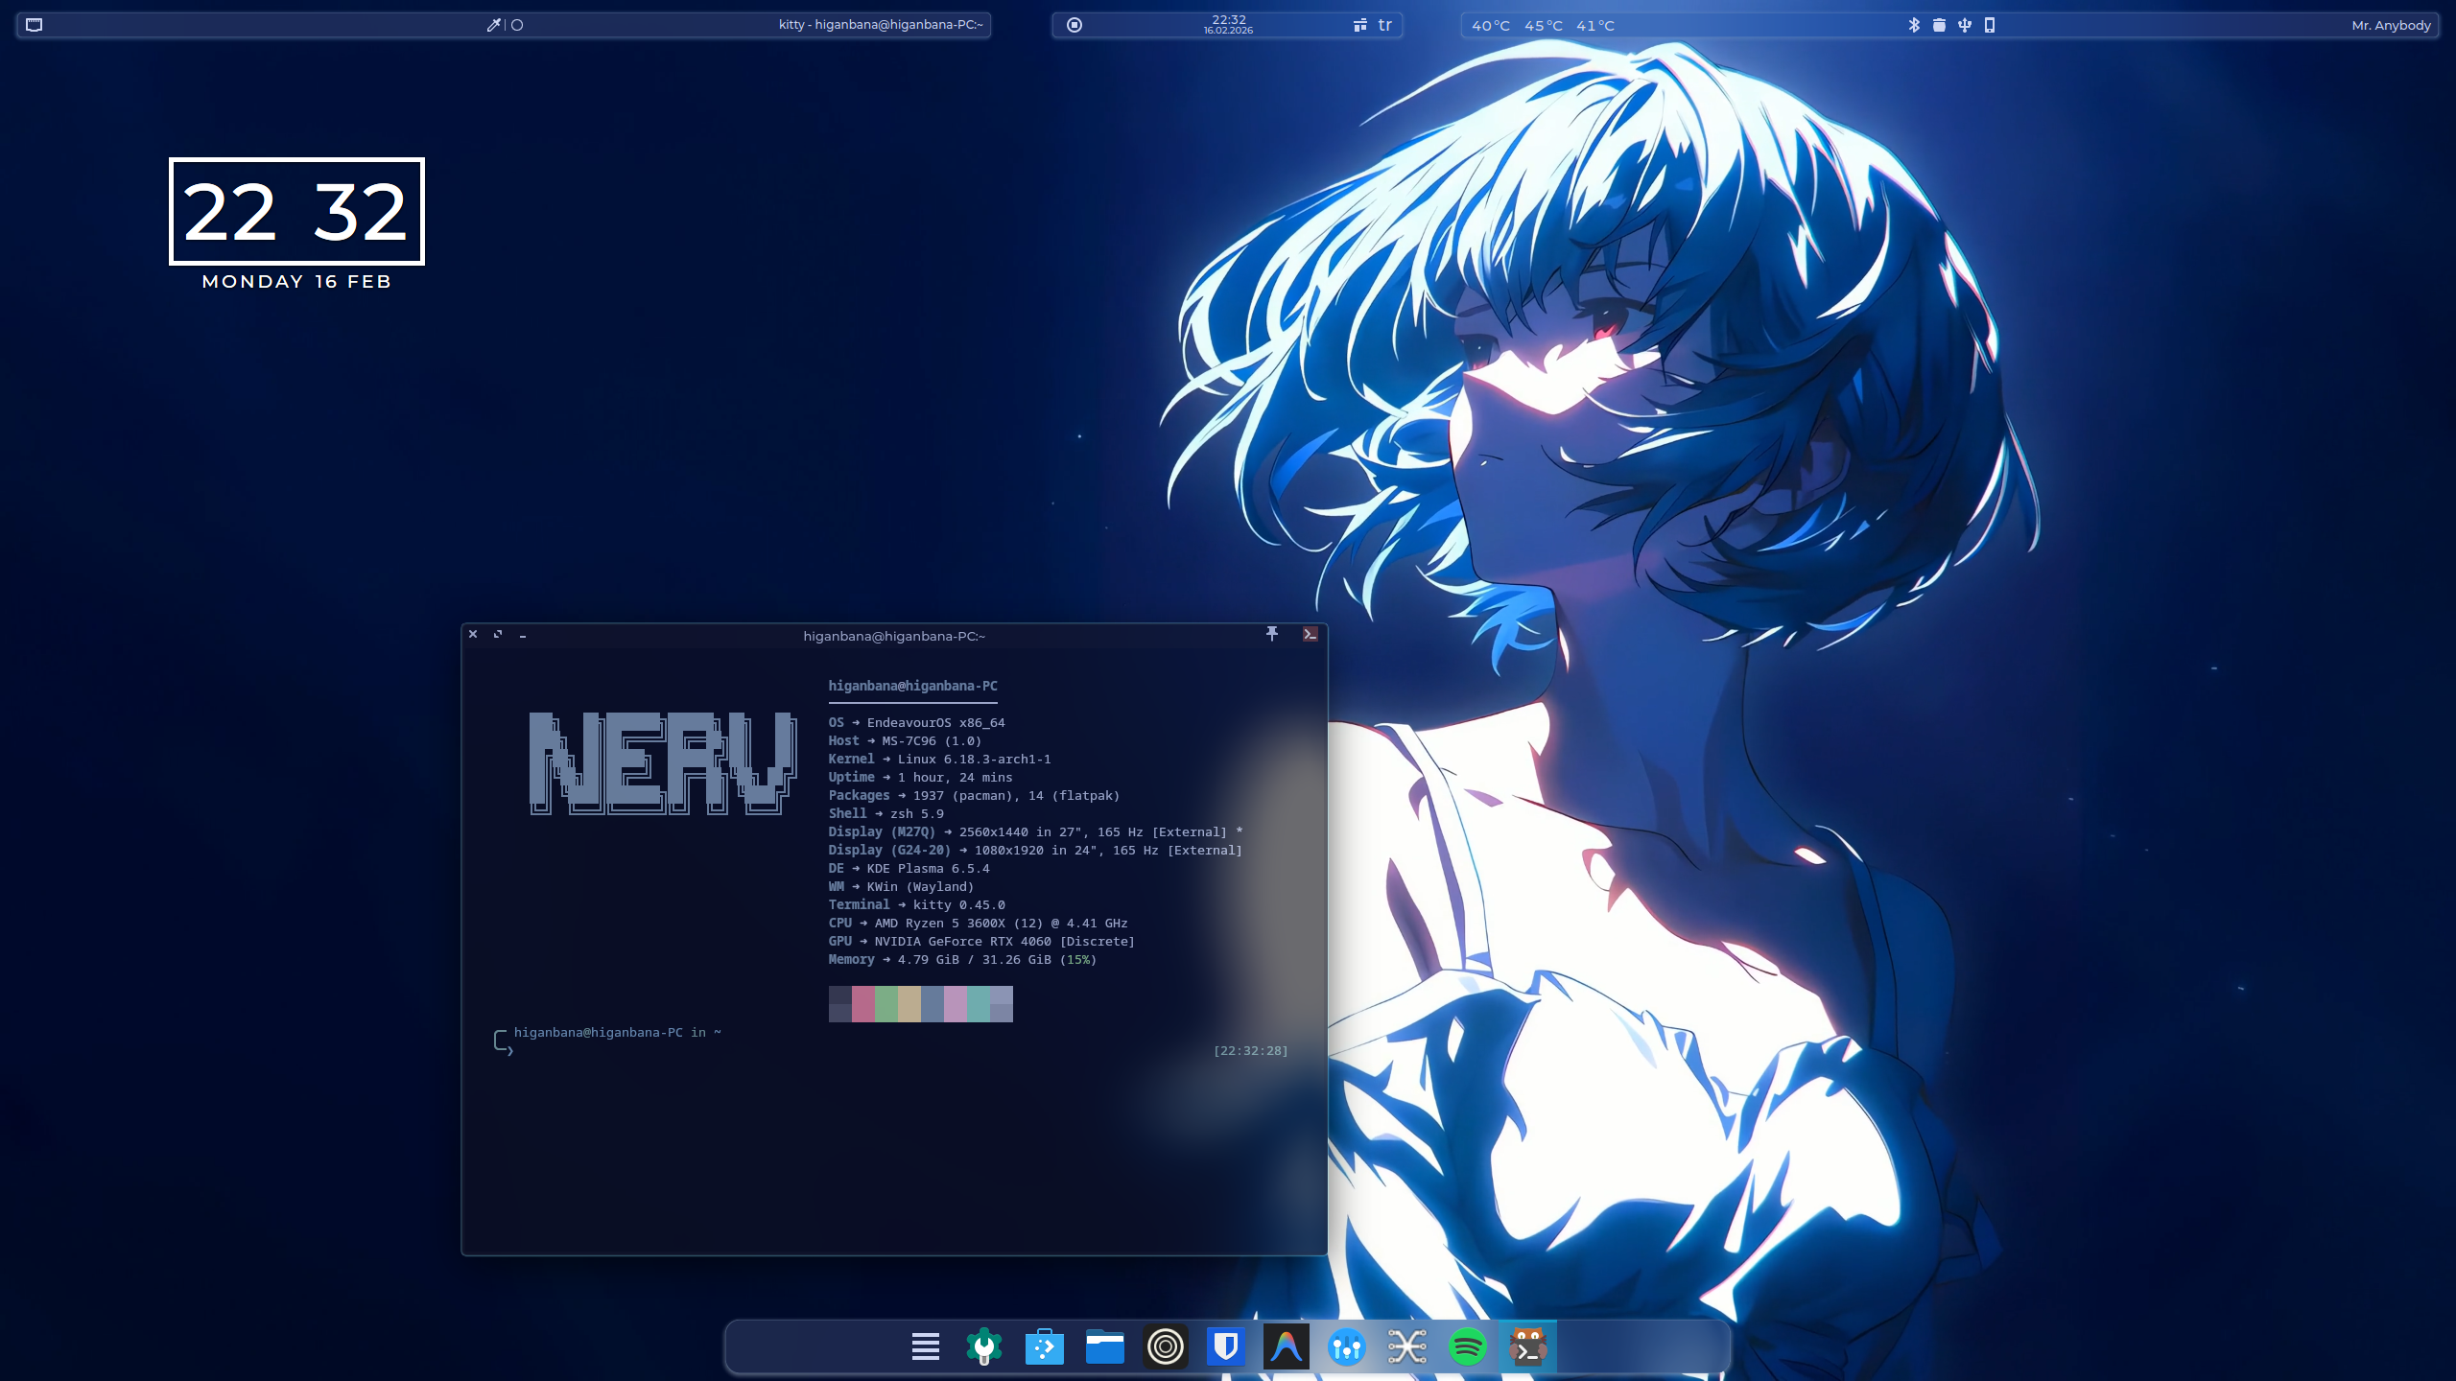This screenshot has width=2456, height=1381.
Task: Click the 'Memory → 4.79 GiB / 31.26 GiB' line
Action: click(x=962, y=959)
